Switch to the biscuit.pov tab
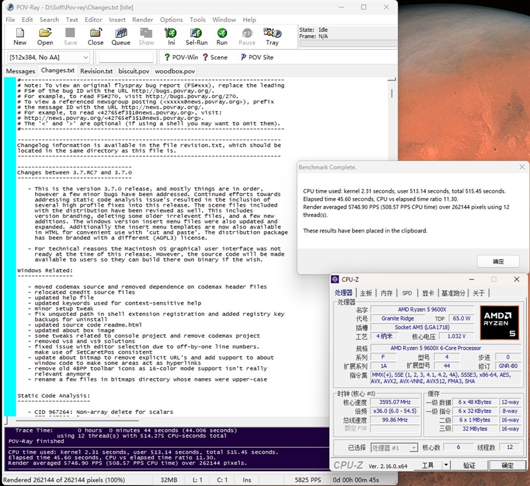530x486 pixels. [134, 71]
